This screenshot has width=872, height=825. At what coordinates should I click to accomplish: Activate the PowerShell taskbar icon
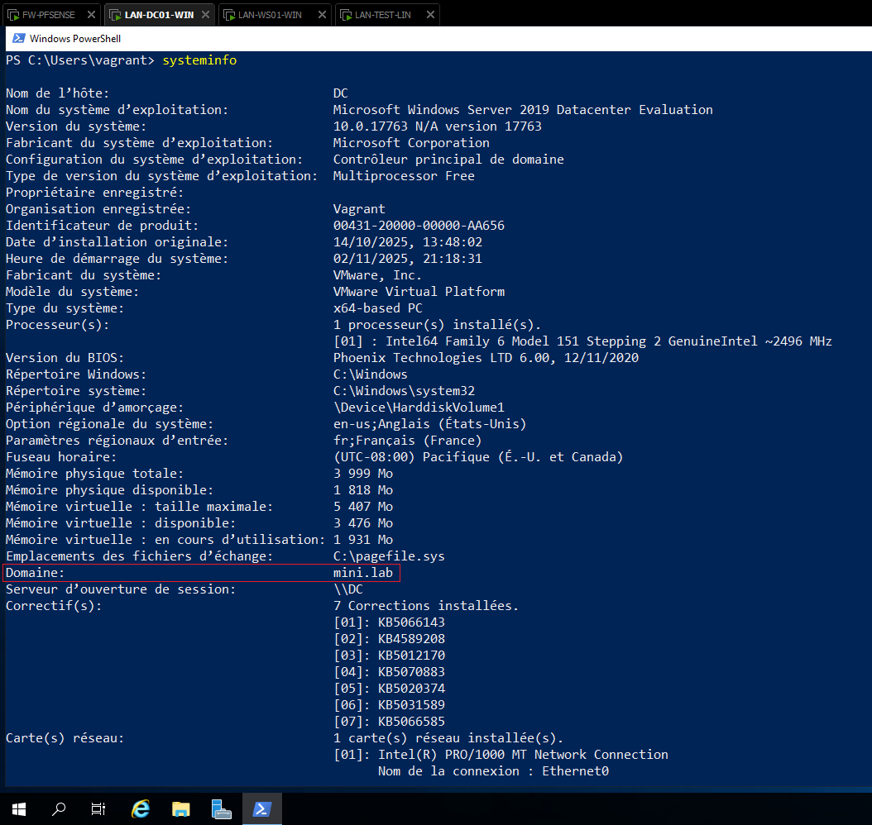tap(262, 809)
